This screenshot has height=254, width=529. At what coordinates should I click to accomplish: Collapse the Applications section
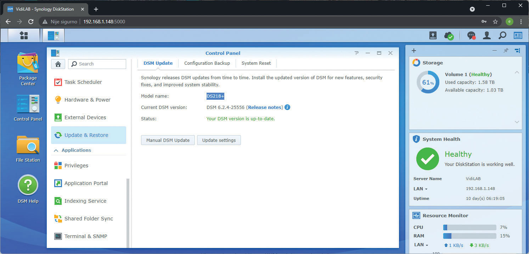[56, 150]
